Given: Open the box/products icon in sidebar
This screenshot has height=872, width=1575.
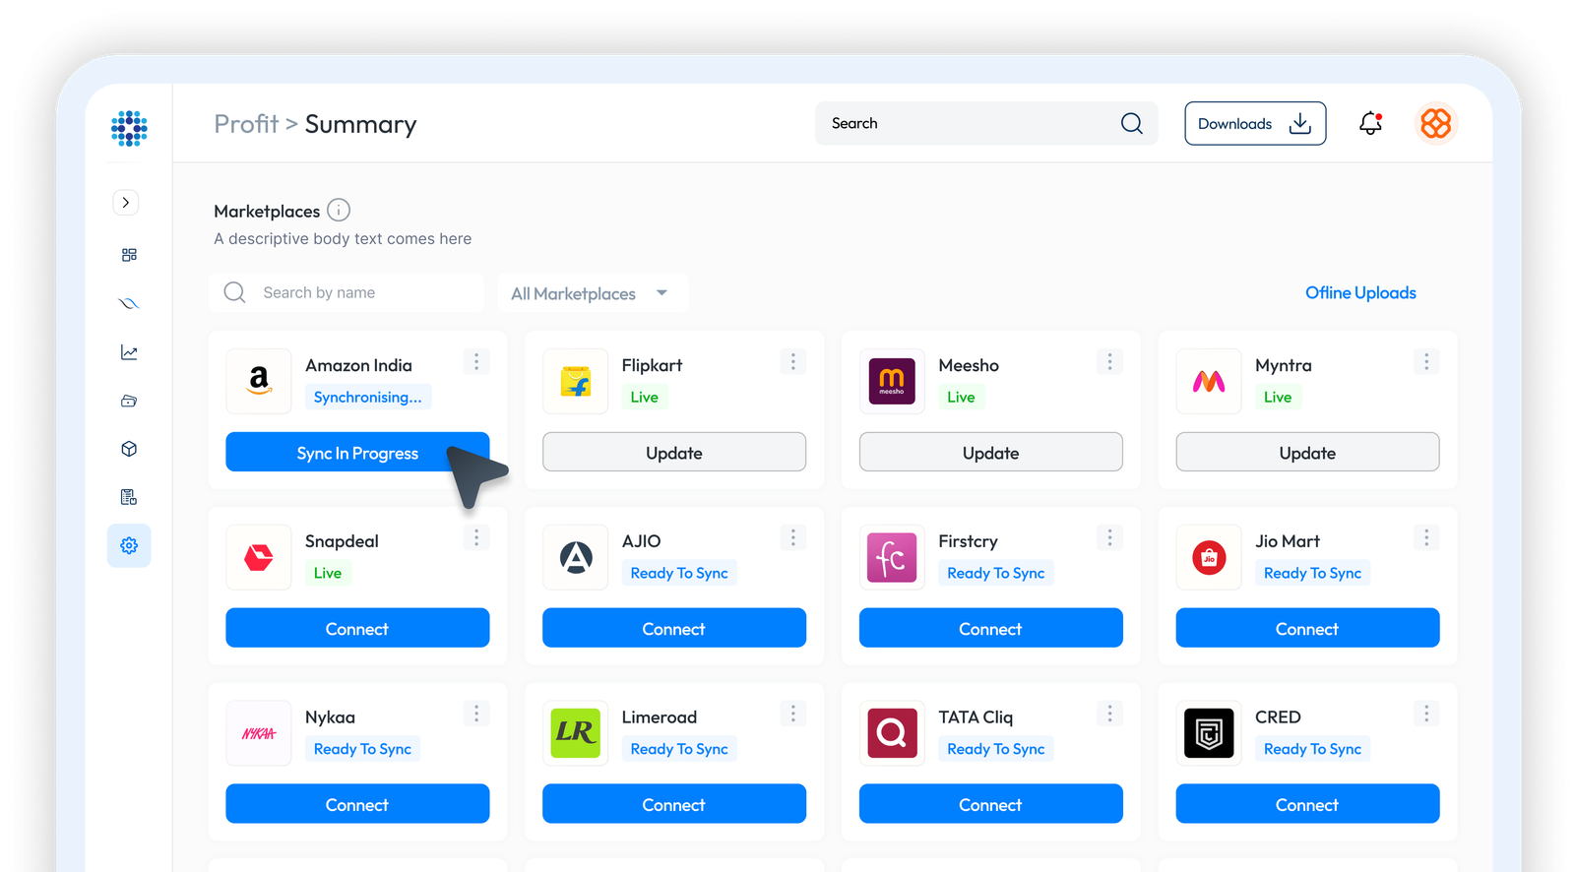Looking at the screenshot, I should 129,449.
